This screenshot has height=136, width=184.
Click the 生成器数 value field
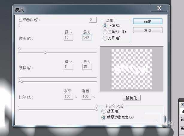point(92,20)
